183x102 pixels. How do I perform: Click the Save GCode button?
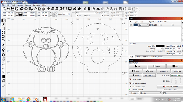tap(164, 71)
